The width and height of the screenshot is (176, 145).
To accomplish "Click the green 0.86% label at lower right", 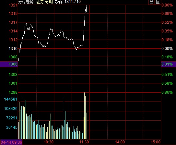I will (167, 92).
